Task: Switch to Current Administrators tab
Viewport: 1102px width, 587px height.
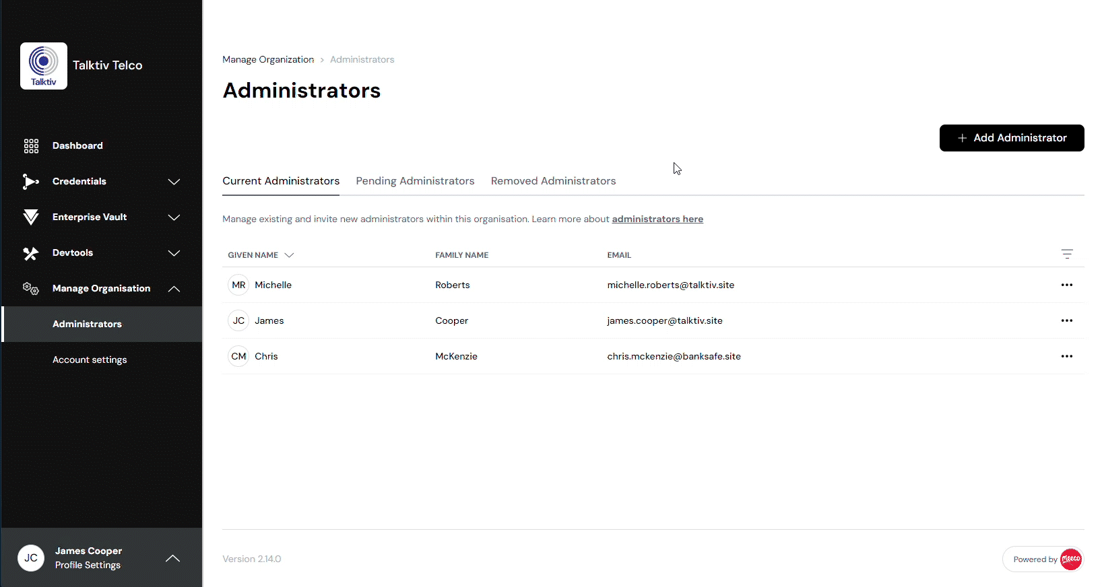Action: tap(281, 181)
